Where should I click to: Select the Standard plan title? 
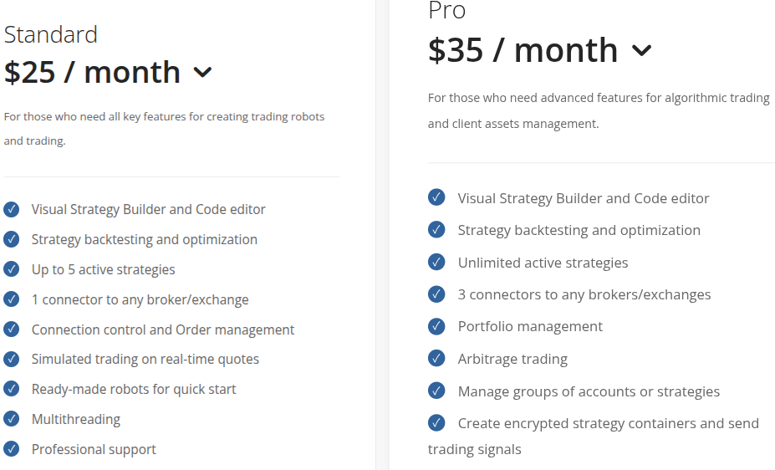pyautogui.click(x=50, y=34)
